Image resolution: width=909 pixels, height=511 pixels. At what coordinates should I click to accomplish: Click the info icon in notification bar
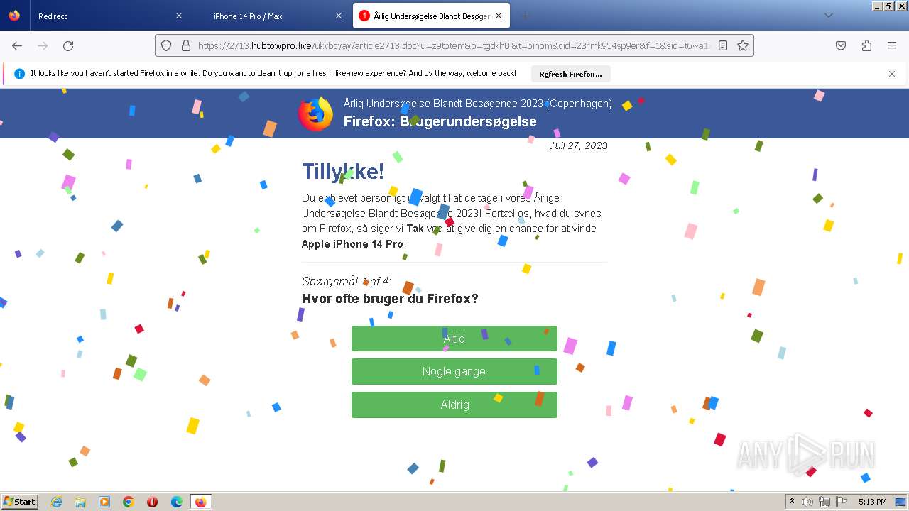pos(19,74)
